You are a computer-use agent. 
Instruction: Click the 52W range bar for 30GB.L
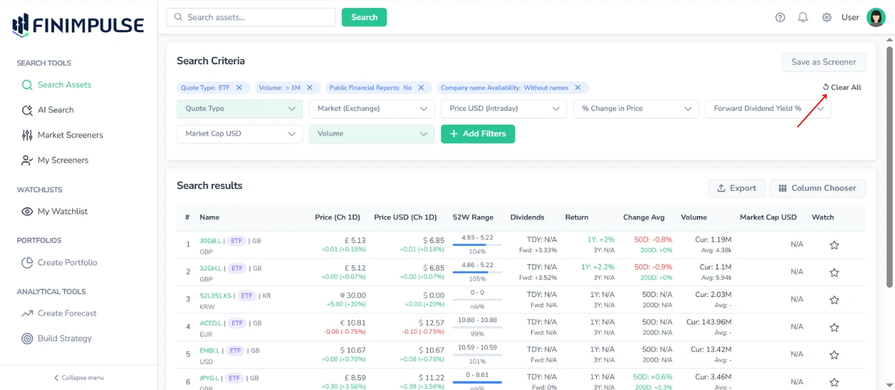(x=477, y=245)
